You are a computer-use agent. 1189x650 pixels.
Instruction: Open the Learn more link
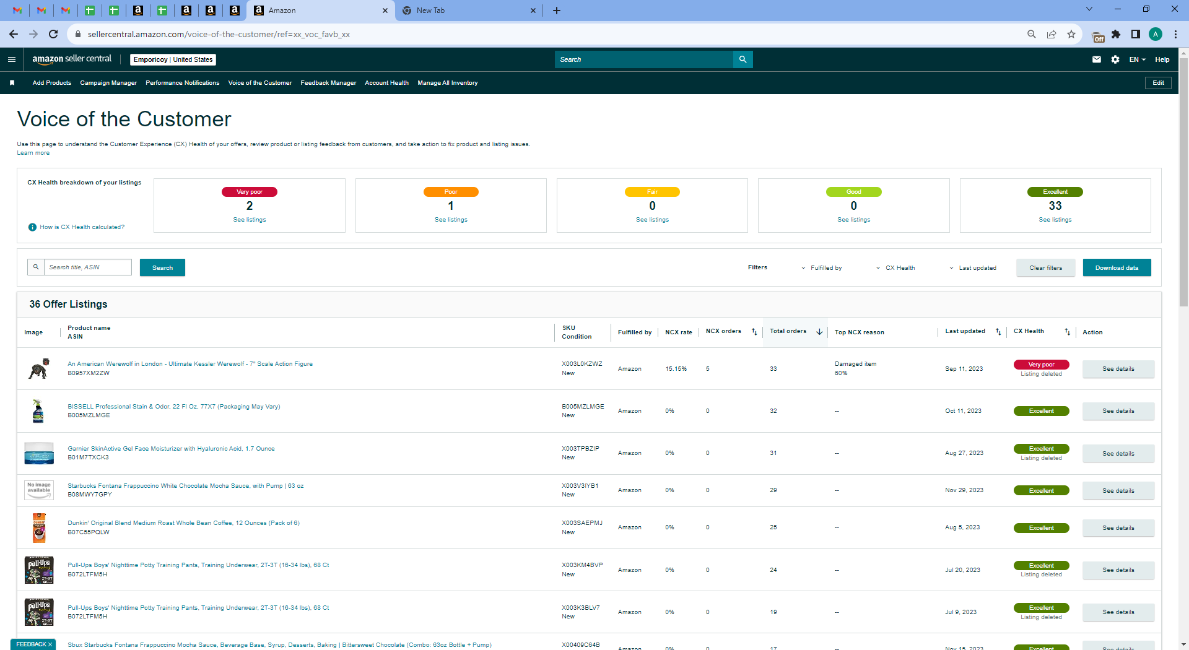tap(33, 153)
